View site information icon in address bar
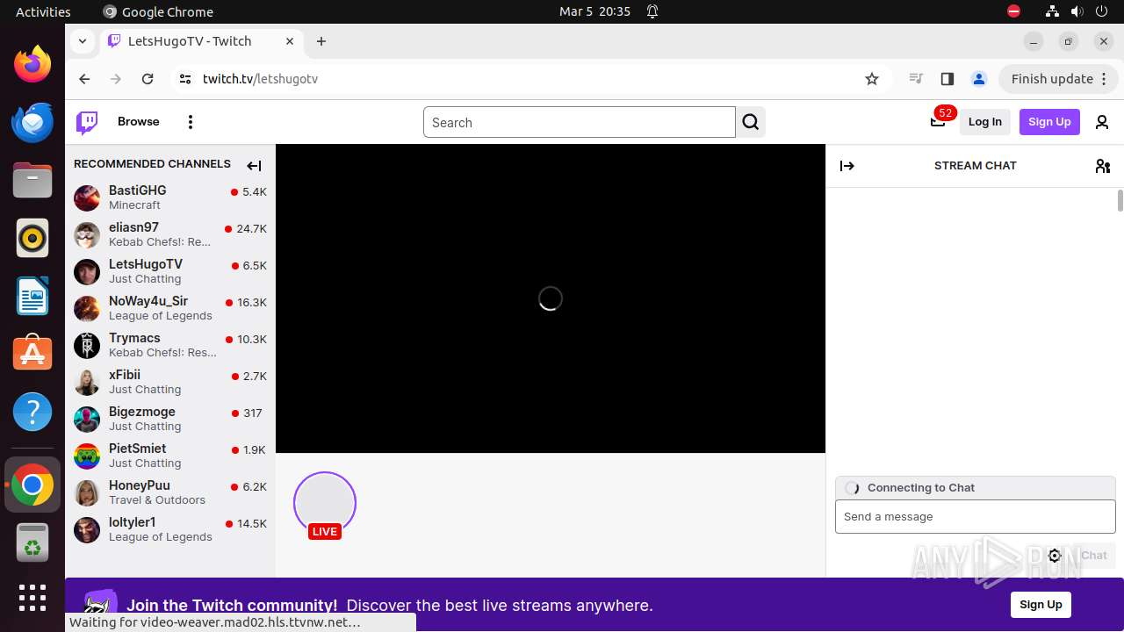The image size is (1124, 632). click(x=184, y=79)
